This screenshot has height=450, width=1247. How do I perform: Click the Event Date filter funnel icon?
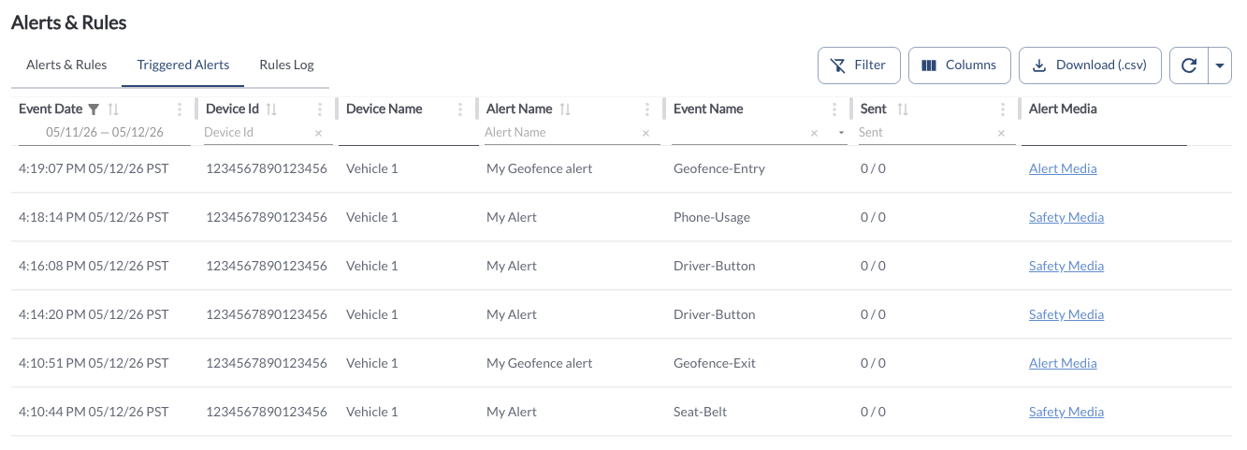click(94, 109)
